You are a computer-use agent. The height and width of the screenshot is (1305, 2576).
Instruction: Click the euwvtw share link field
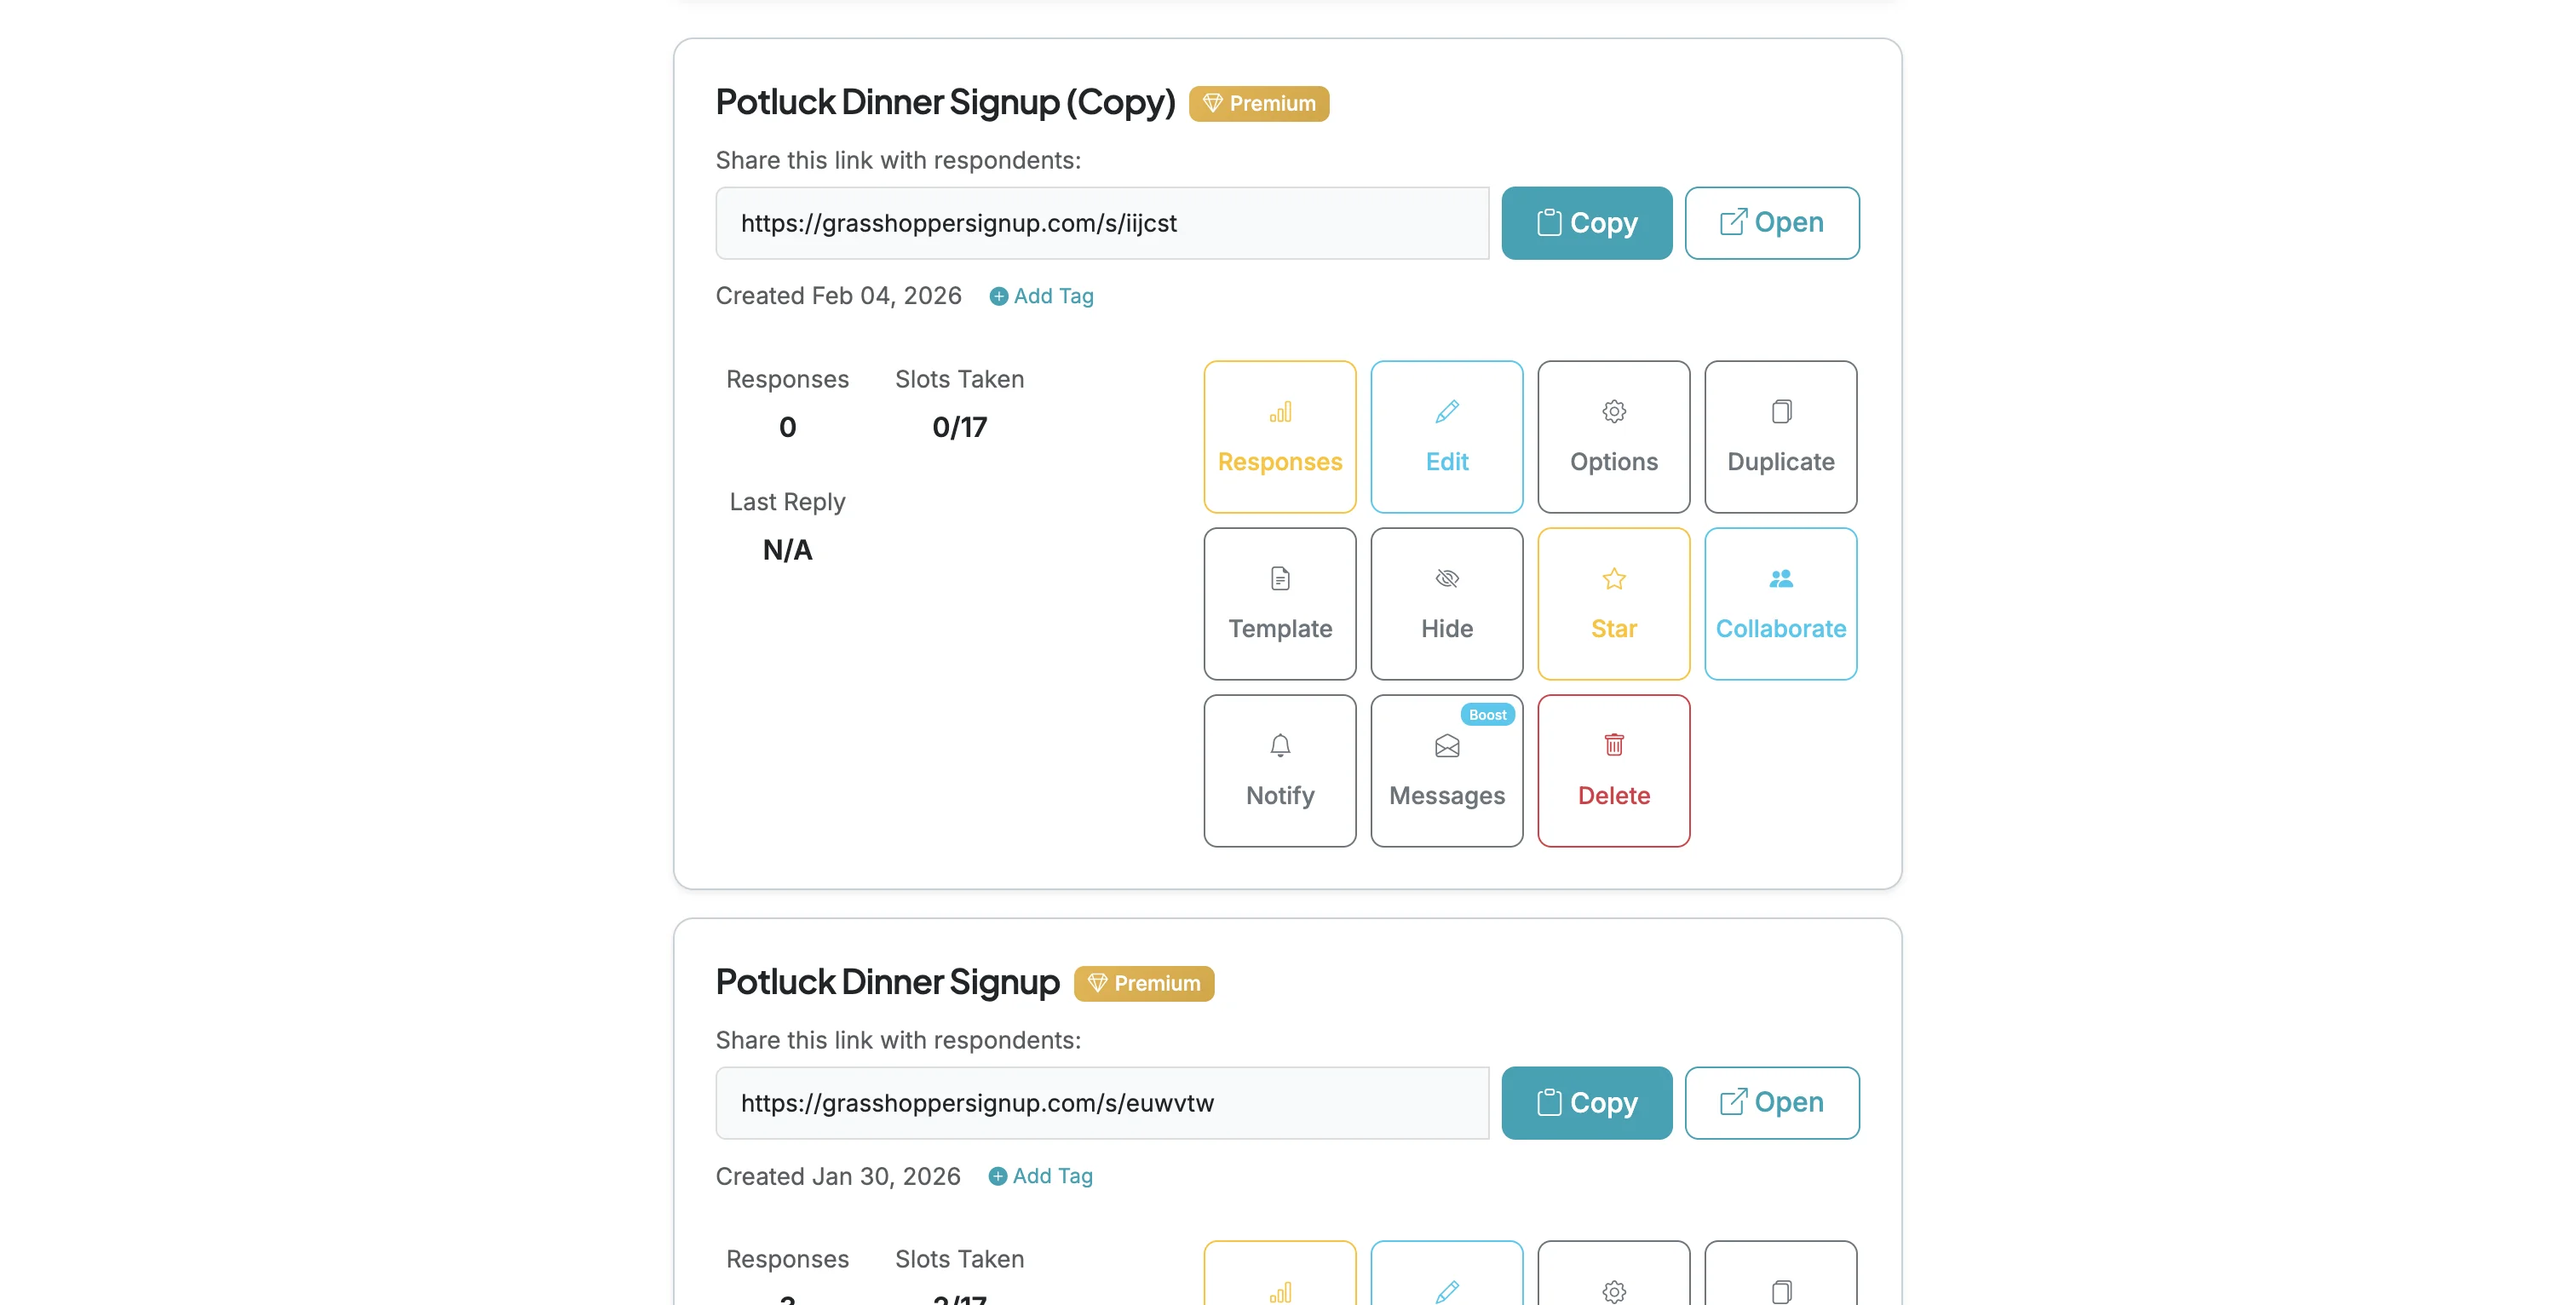pos(1102,1103)
